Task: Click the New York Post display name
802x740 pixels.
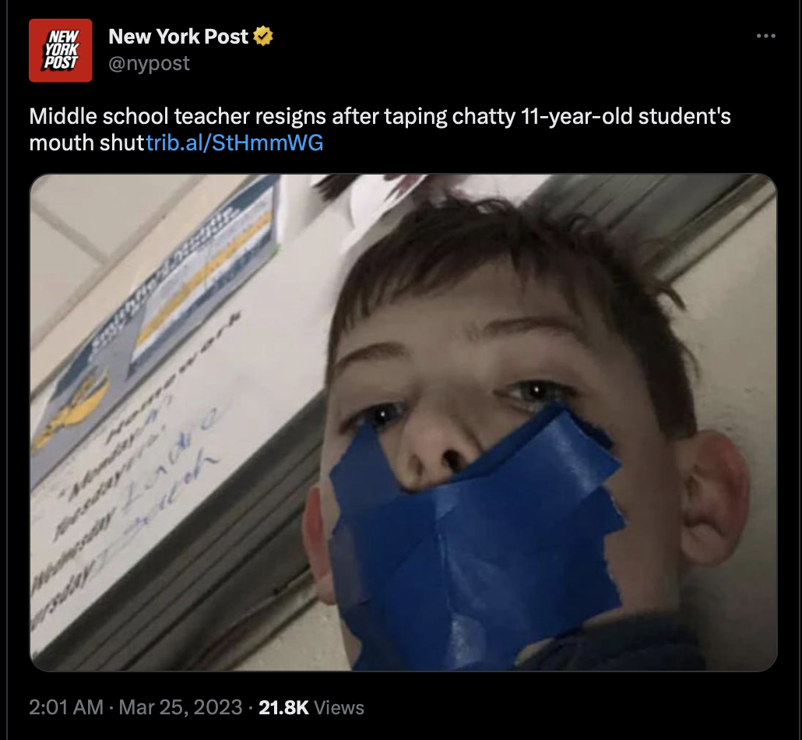Action: click(178, 37)
